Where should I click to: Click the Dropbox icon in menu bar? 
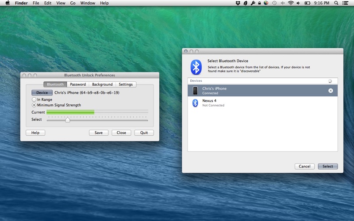pyautogui.click(x=238, y=3)
